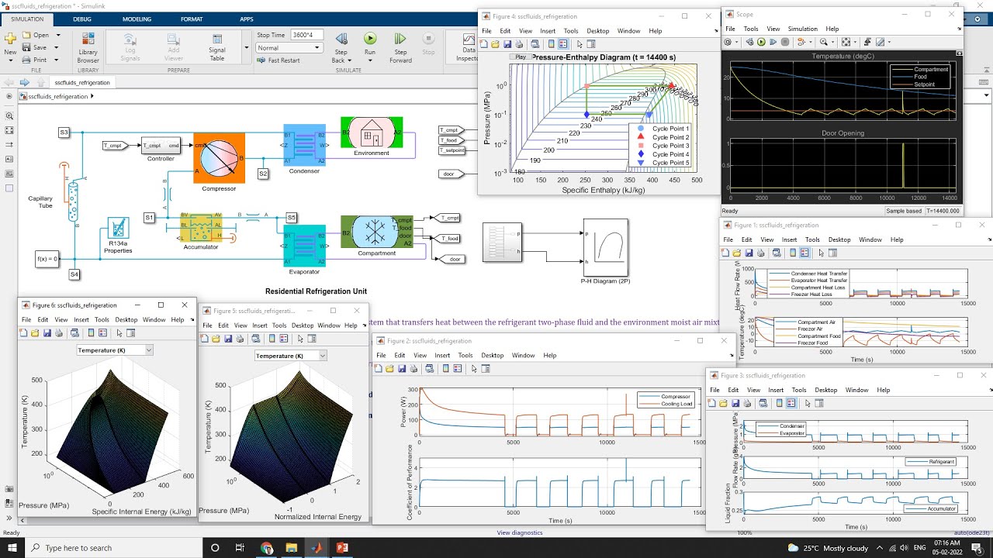Open Insert menu in Figure 4
Screen dimensions: 993x558
coord(548,31)
